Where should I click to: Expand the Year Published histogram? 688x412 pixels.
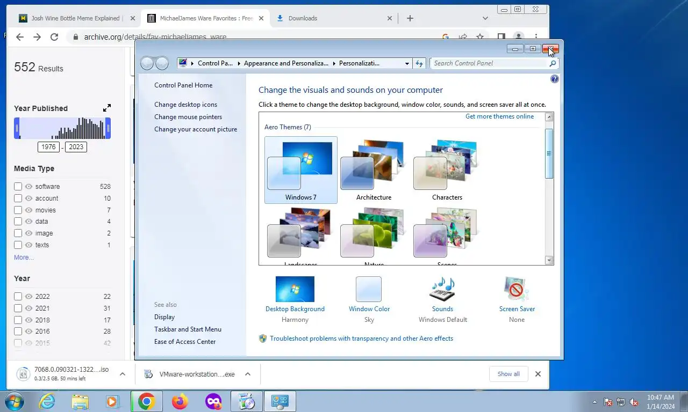(107, 108)
